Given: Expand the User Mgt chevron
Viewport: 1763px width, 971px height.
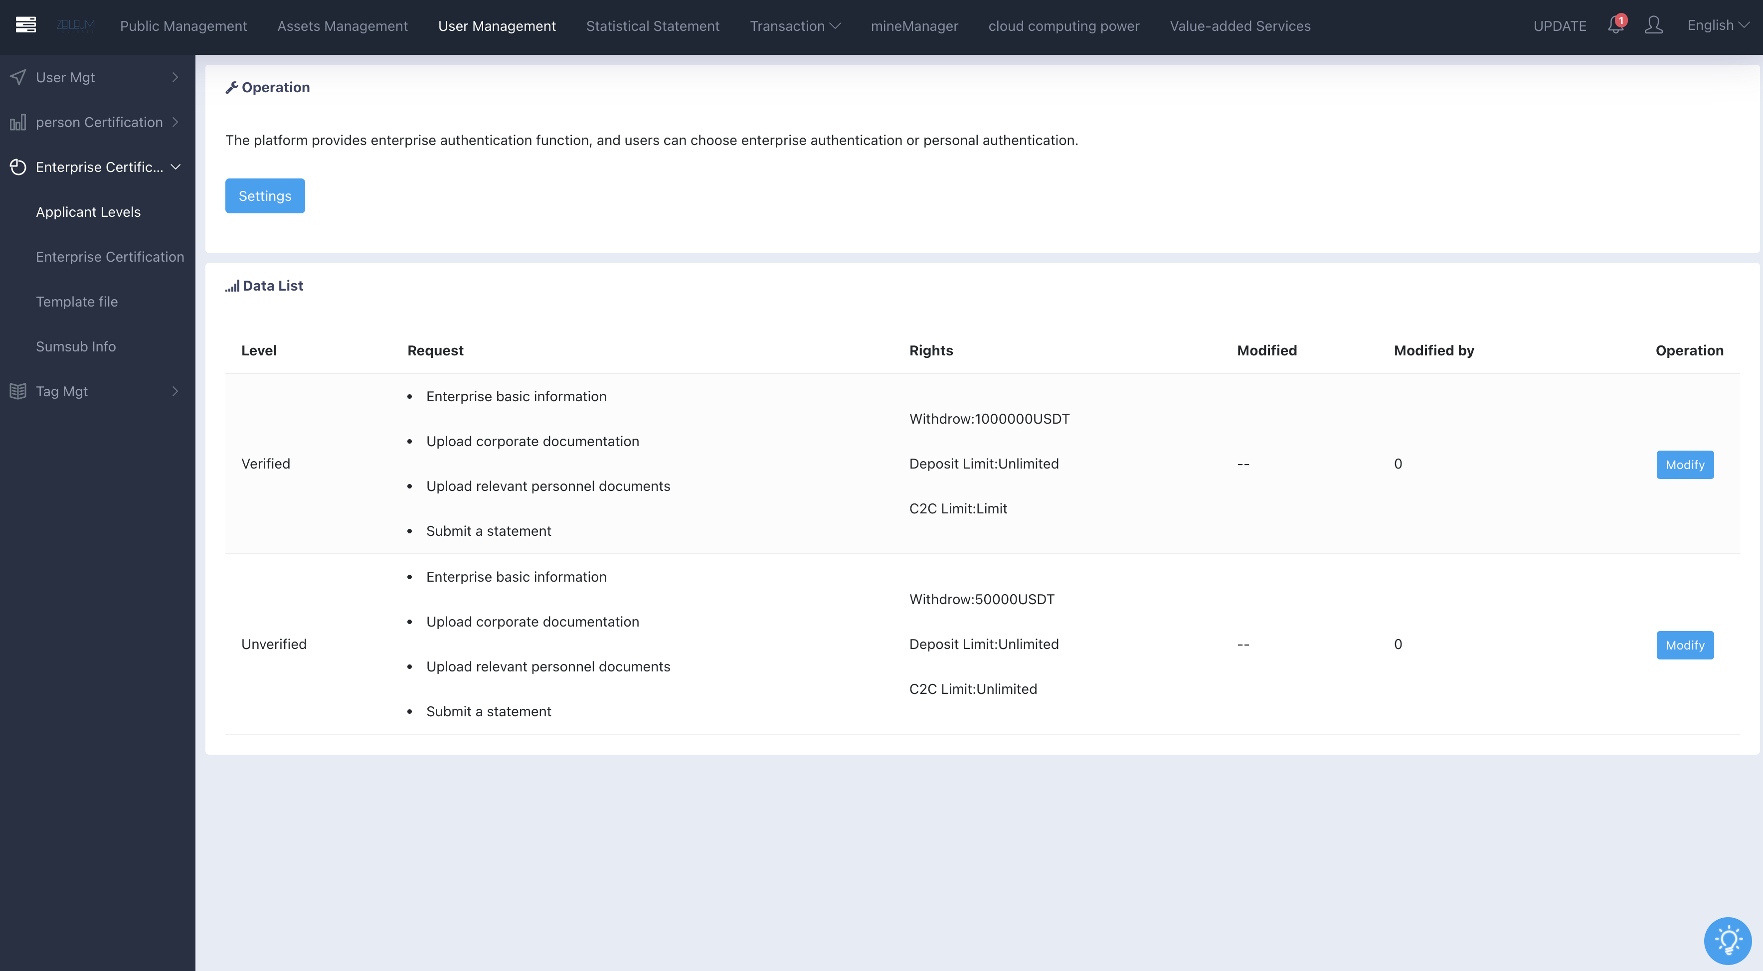Looking at the screenshot, I should [175, 77].
